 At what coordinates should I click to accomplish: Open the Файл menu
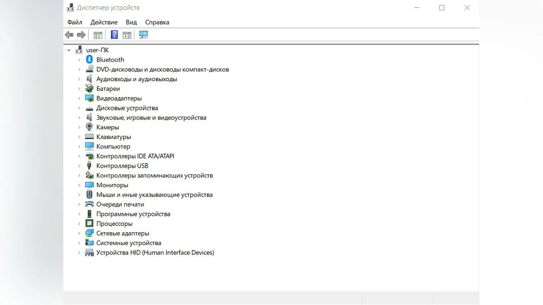pos(75,22)
